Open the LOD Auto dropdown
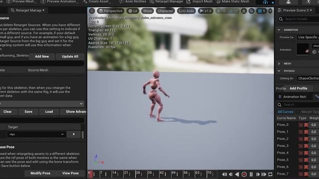Screen dimensions: 319x179 (x=186, y=11)
